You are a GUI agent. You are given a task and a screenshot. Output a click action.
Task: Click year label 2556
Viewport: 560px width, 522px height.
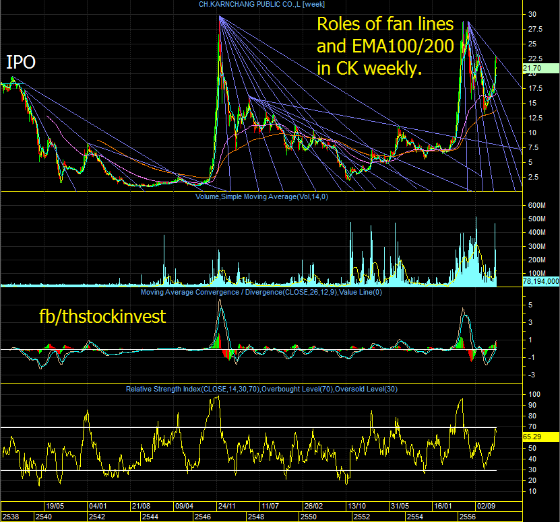coord(467,517)
